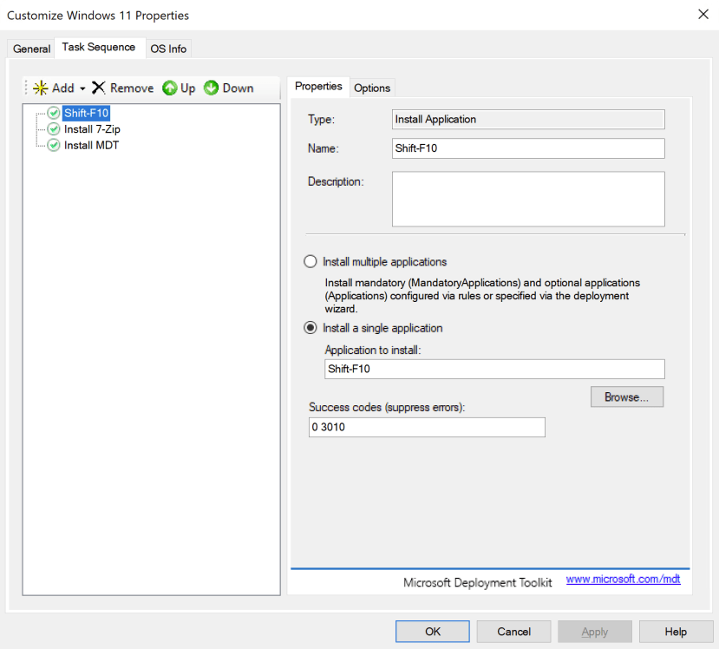The width and height of the screenshot is (719, 649).
Task: Click the Remove step icon
Action: (x=98, y=87)
